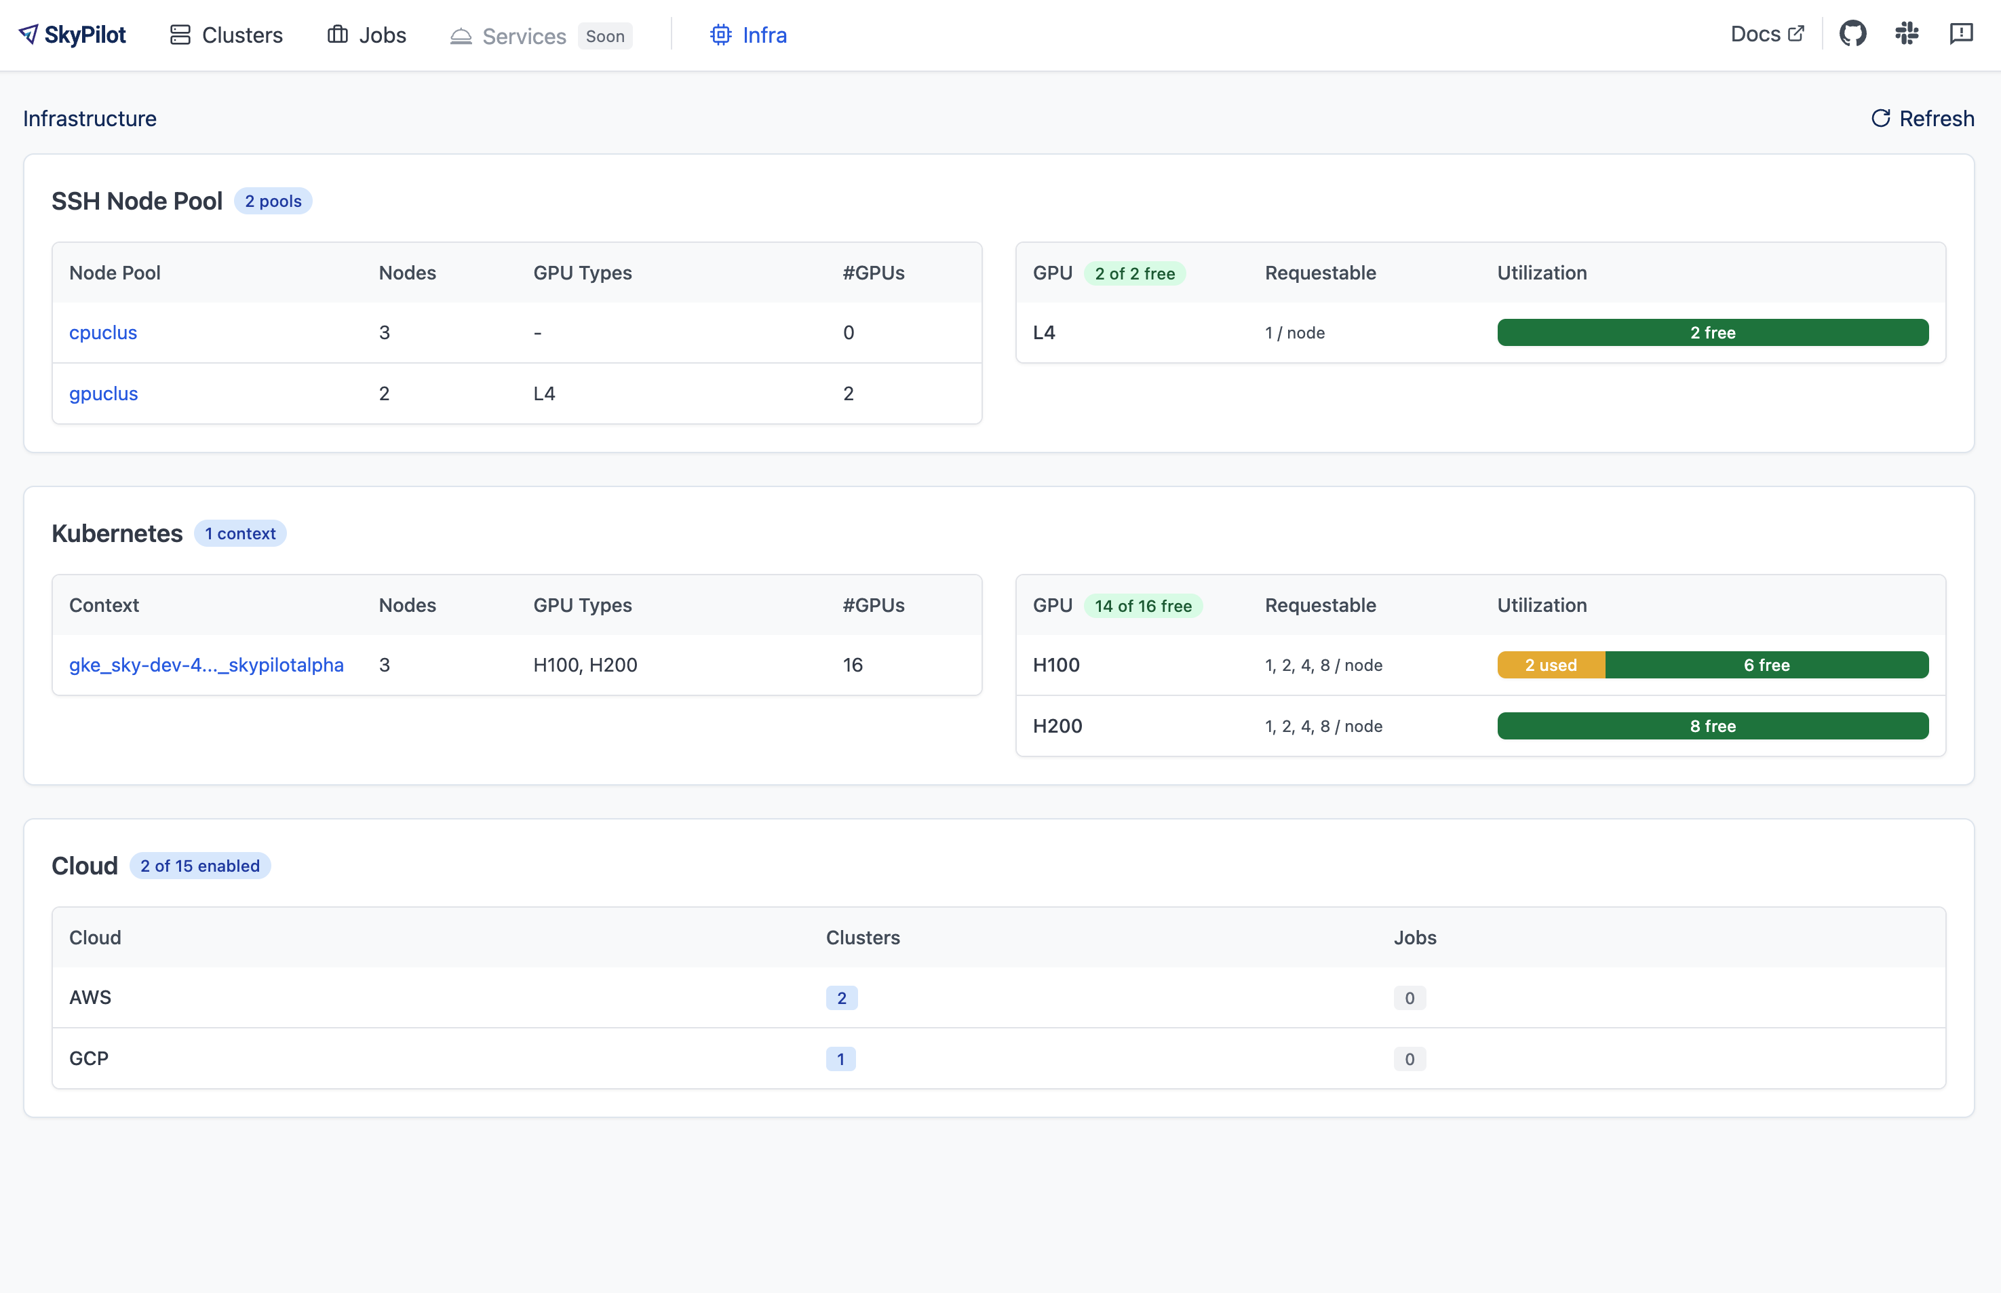The image size is (2001, 1293).
Task: Click the Clusters server icon
Action: 180,35
